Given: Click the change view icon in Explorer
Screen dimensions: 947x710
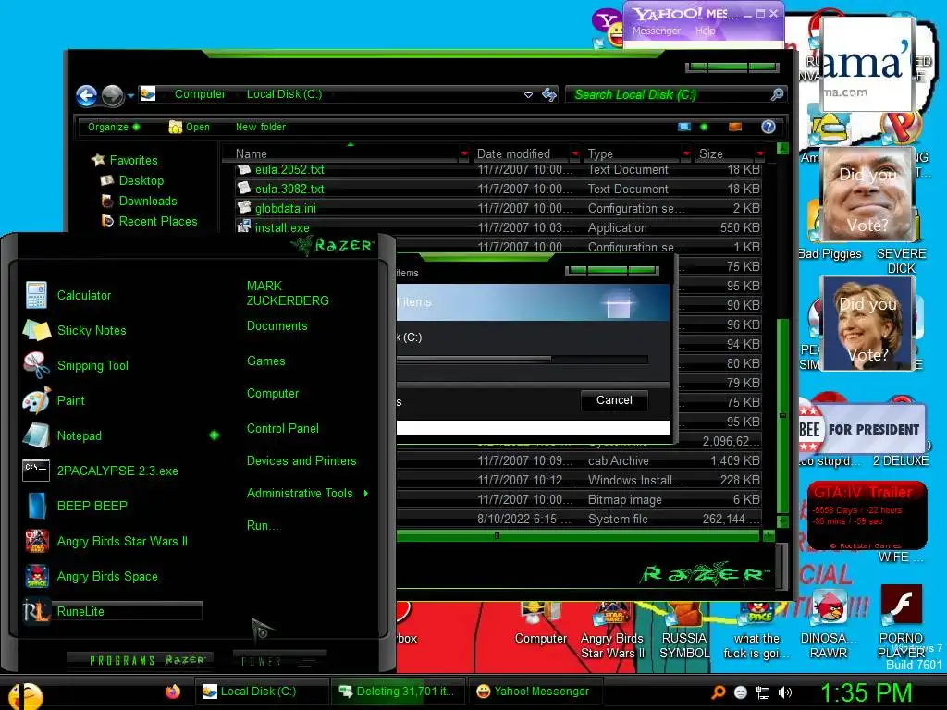Looking at the screenshot, I should point(684,127).
